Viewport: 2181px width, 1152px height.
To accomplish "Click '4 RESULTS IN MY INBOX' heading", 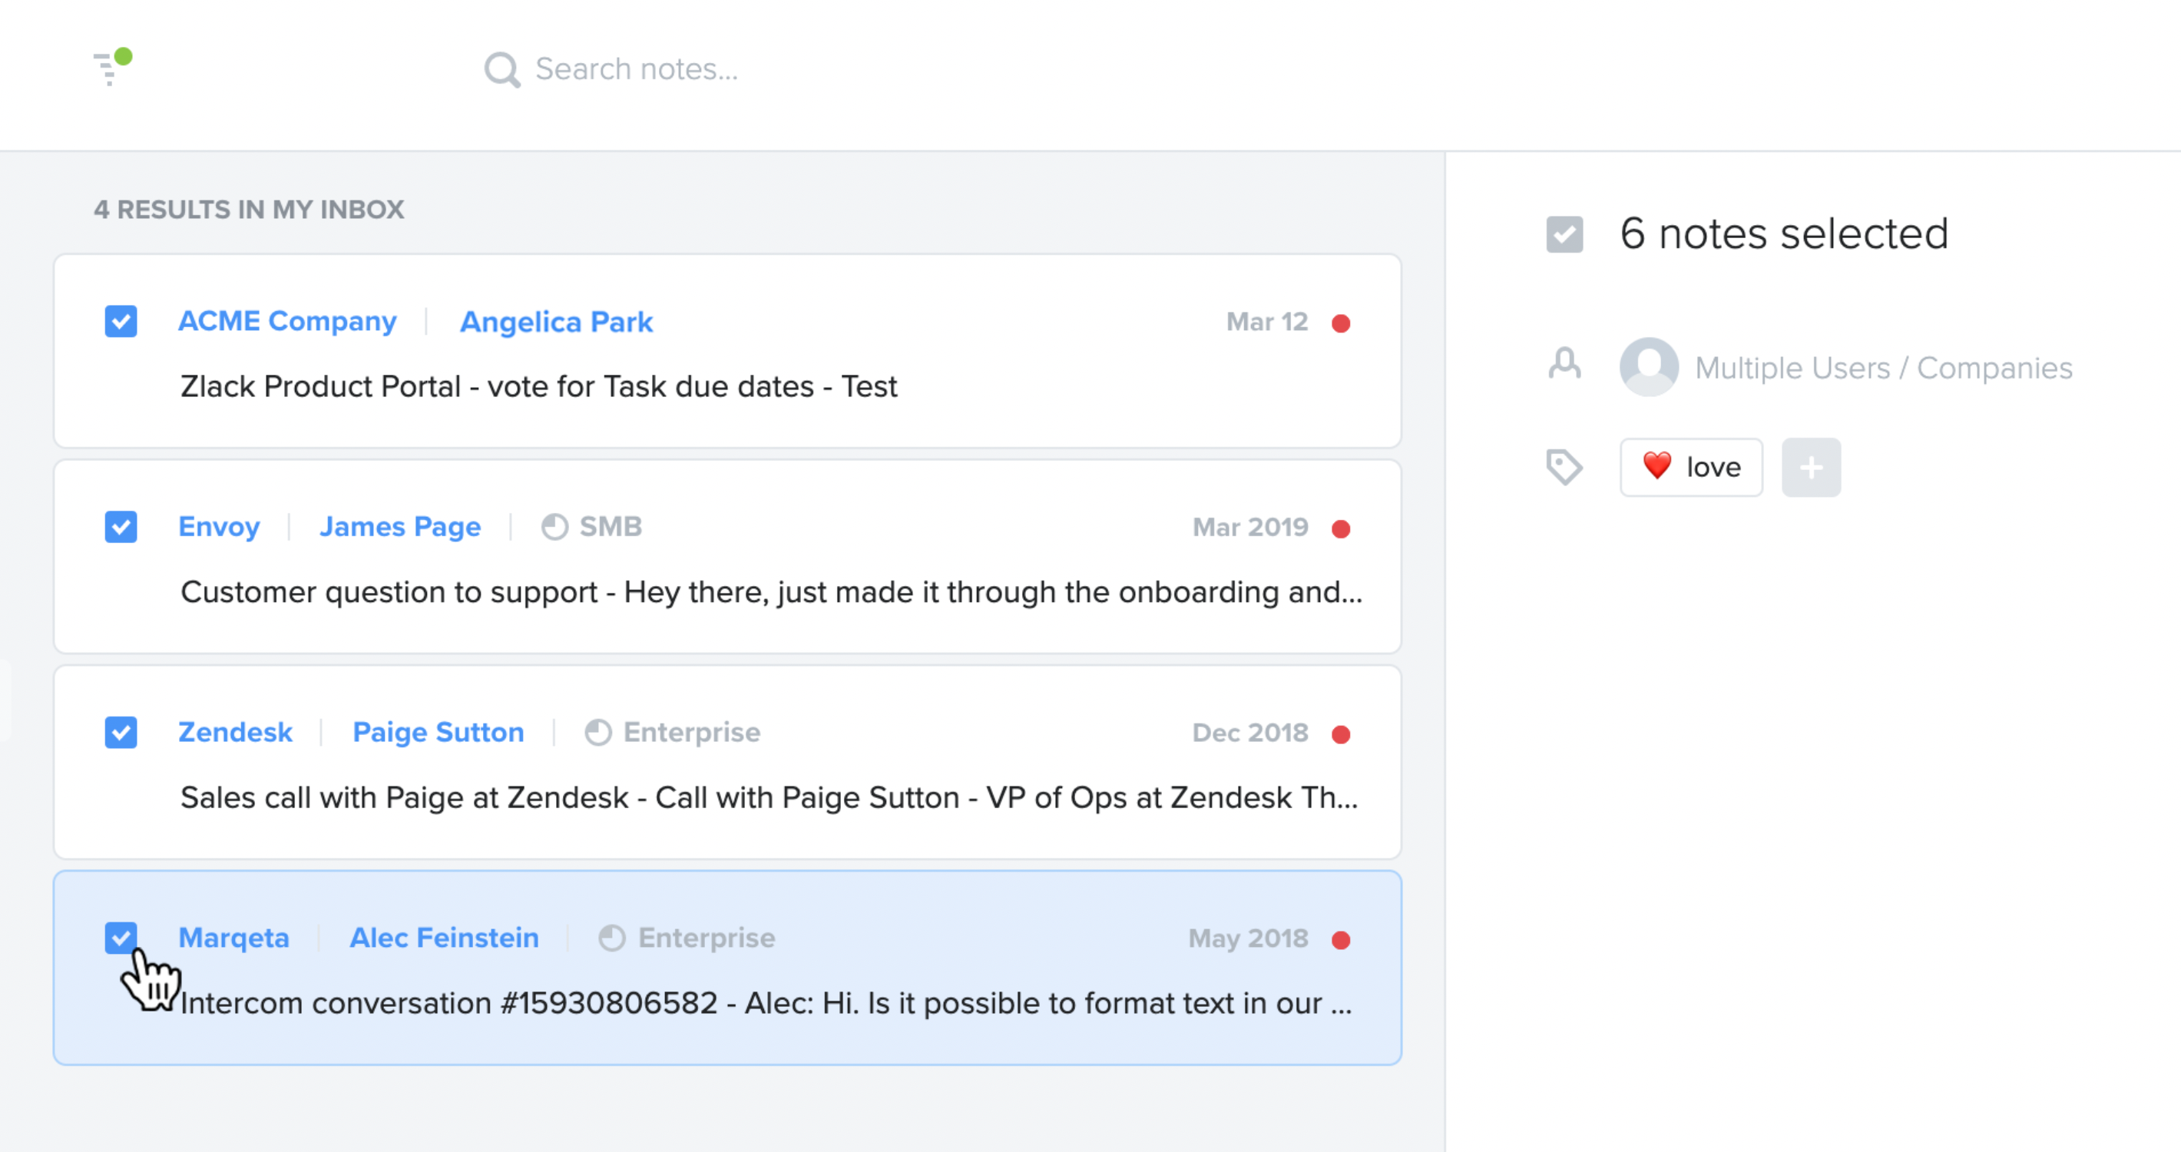I will click(x=249, y=209).
